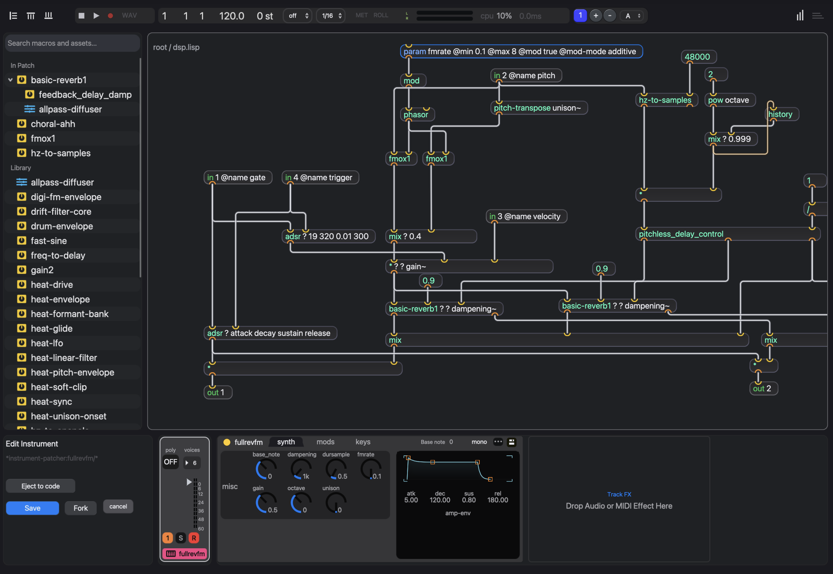Toggle the mono option
The image size is (833, 574).
[479, 442]
